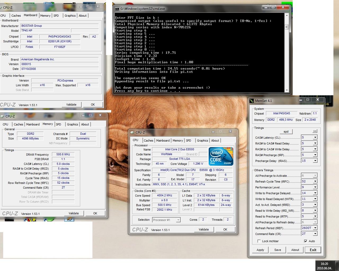Select Memory tab in the Mainboard CPU-Z window
The width and height of the screenshot is (339, 271).
[x=45, y=16]
